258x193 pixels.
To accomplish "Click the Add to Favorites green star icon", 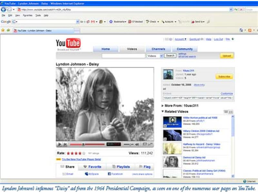I will click(8, 30).
